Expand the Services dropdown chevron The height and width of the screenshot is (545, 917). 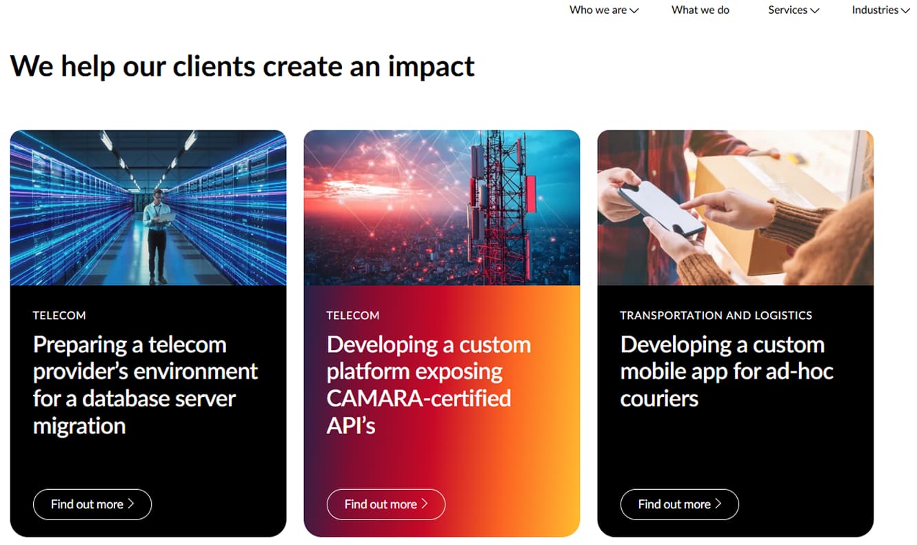click(814, 10)
